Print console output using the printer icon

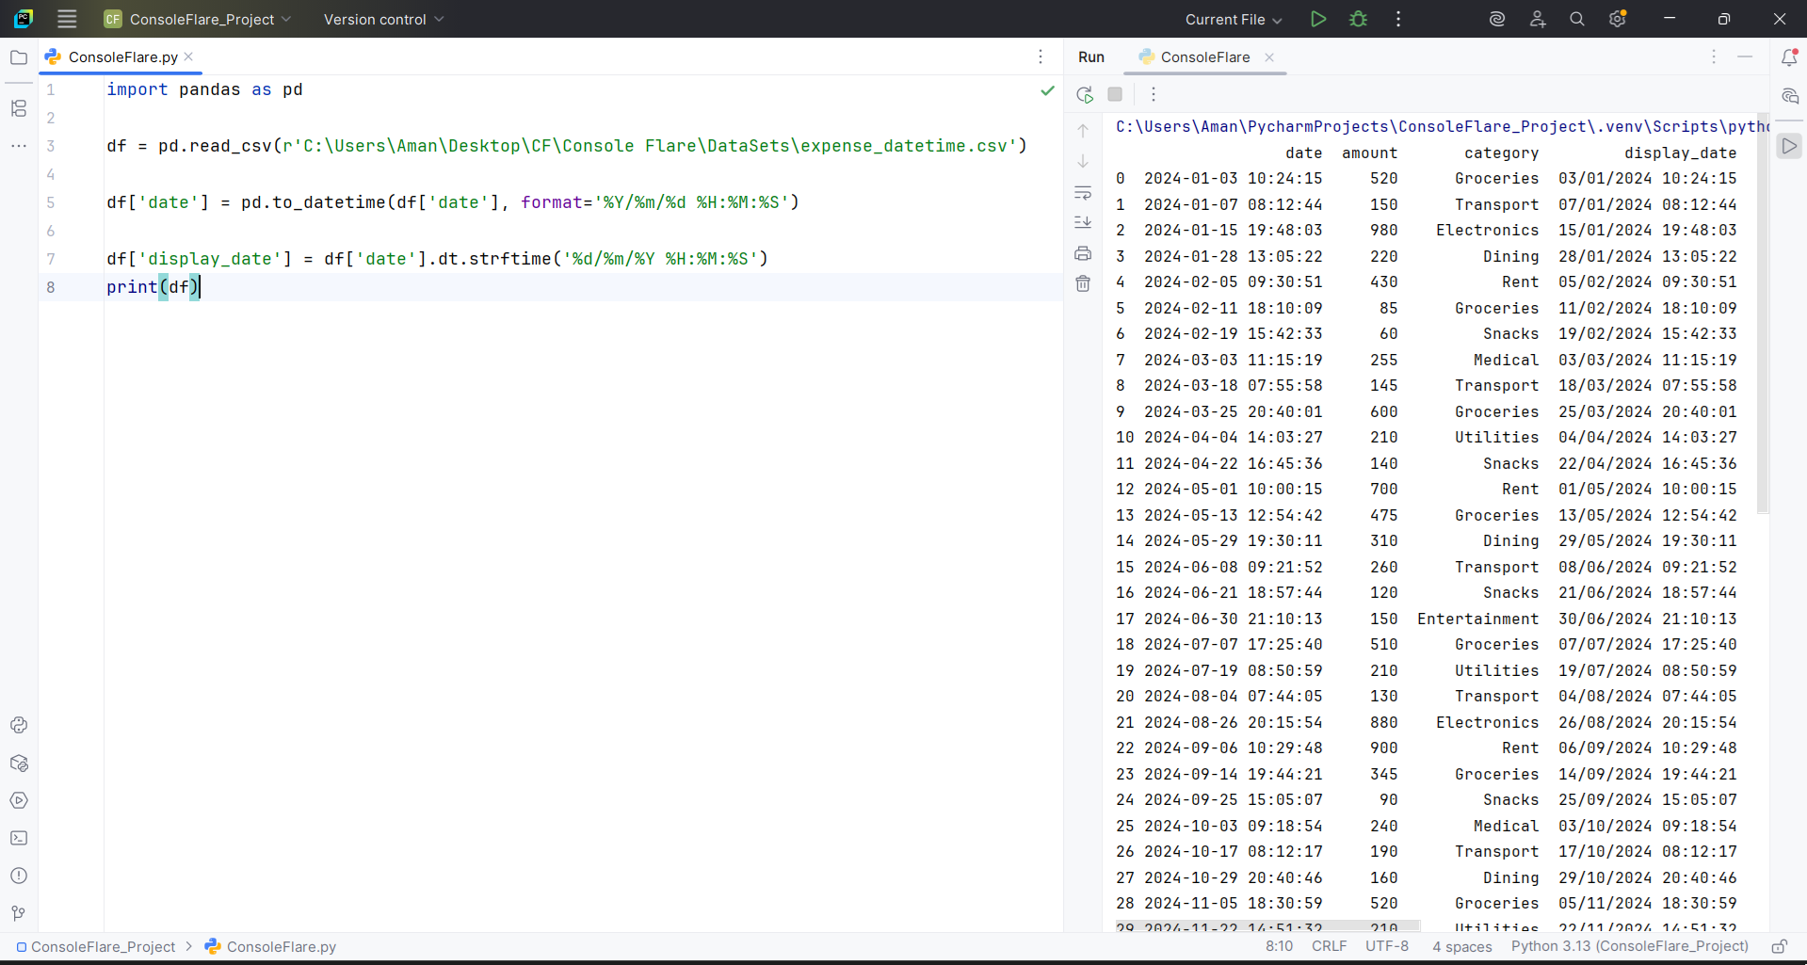click(x=1084, y=253)
